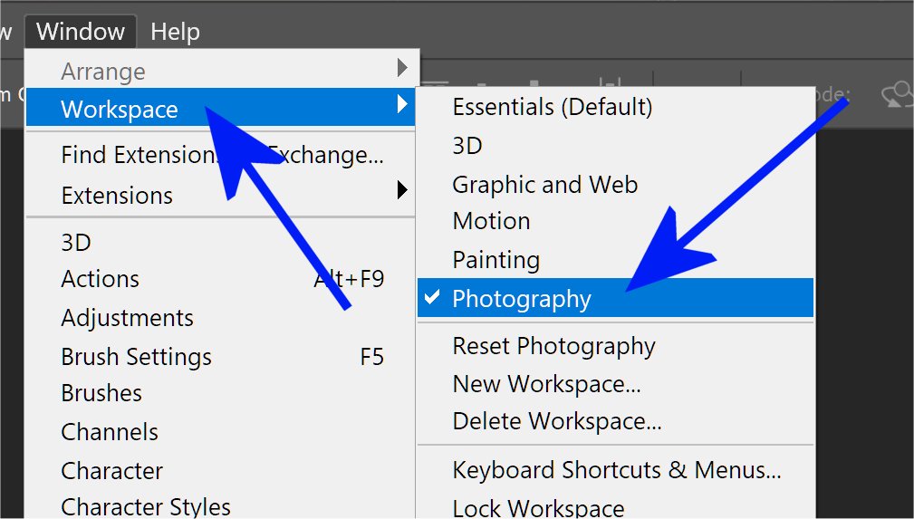Click Delete Workspace… entry
The image size is (914, 519).
[556, 421]
